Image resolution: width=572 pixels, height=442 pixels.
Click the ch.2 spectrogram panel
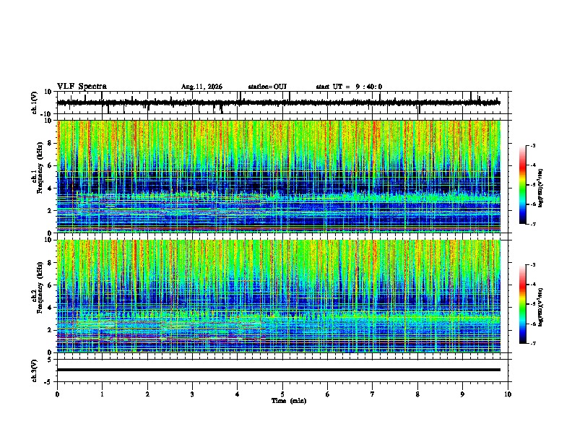pyautogui.click(x=279, y=296)
